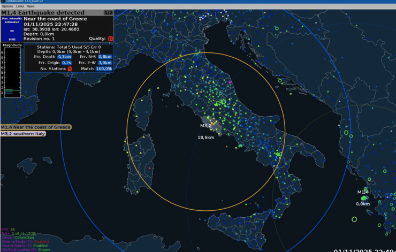Click the 1/2 earthquake page counter
The height and width of the screenshot is (252, 396).
[108, 12]
